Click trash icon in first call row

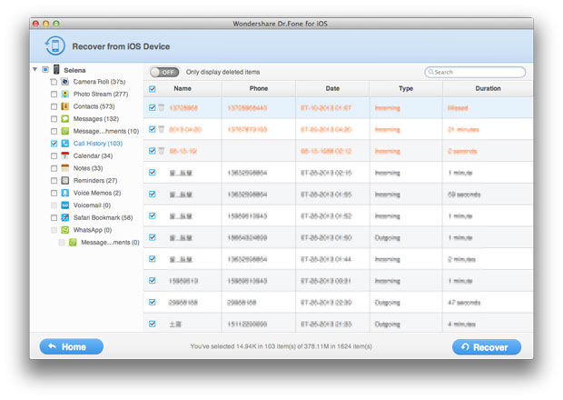162,107
